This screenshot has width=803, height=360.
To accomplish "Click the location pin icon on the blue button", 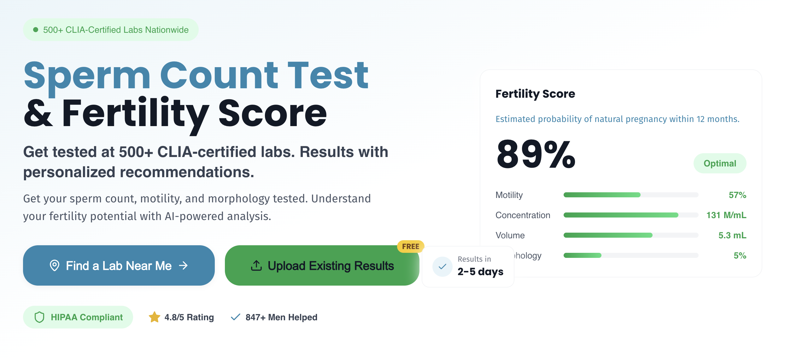I will click(56, 266).
